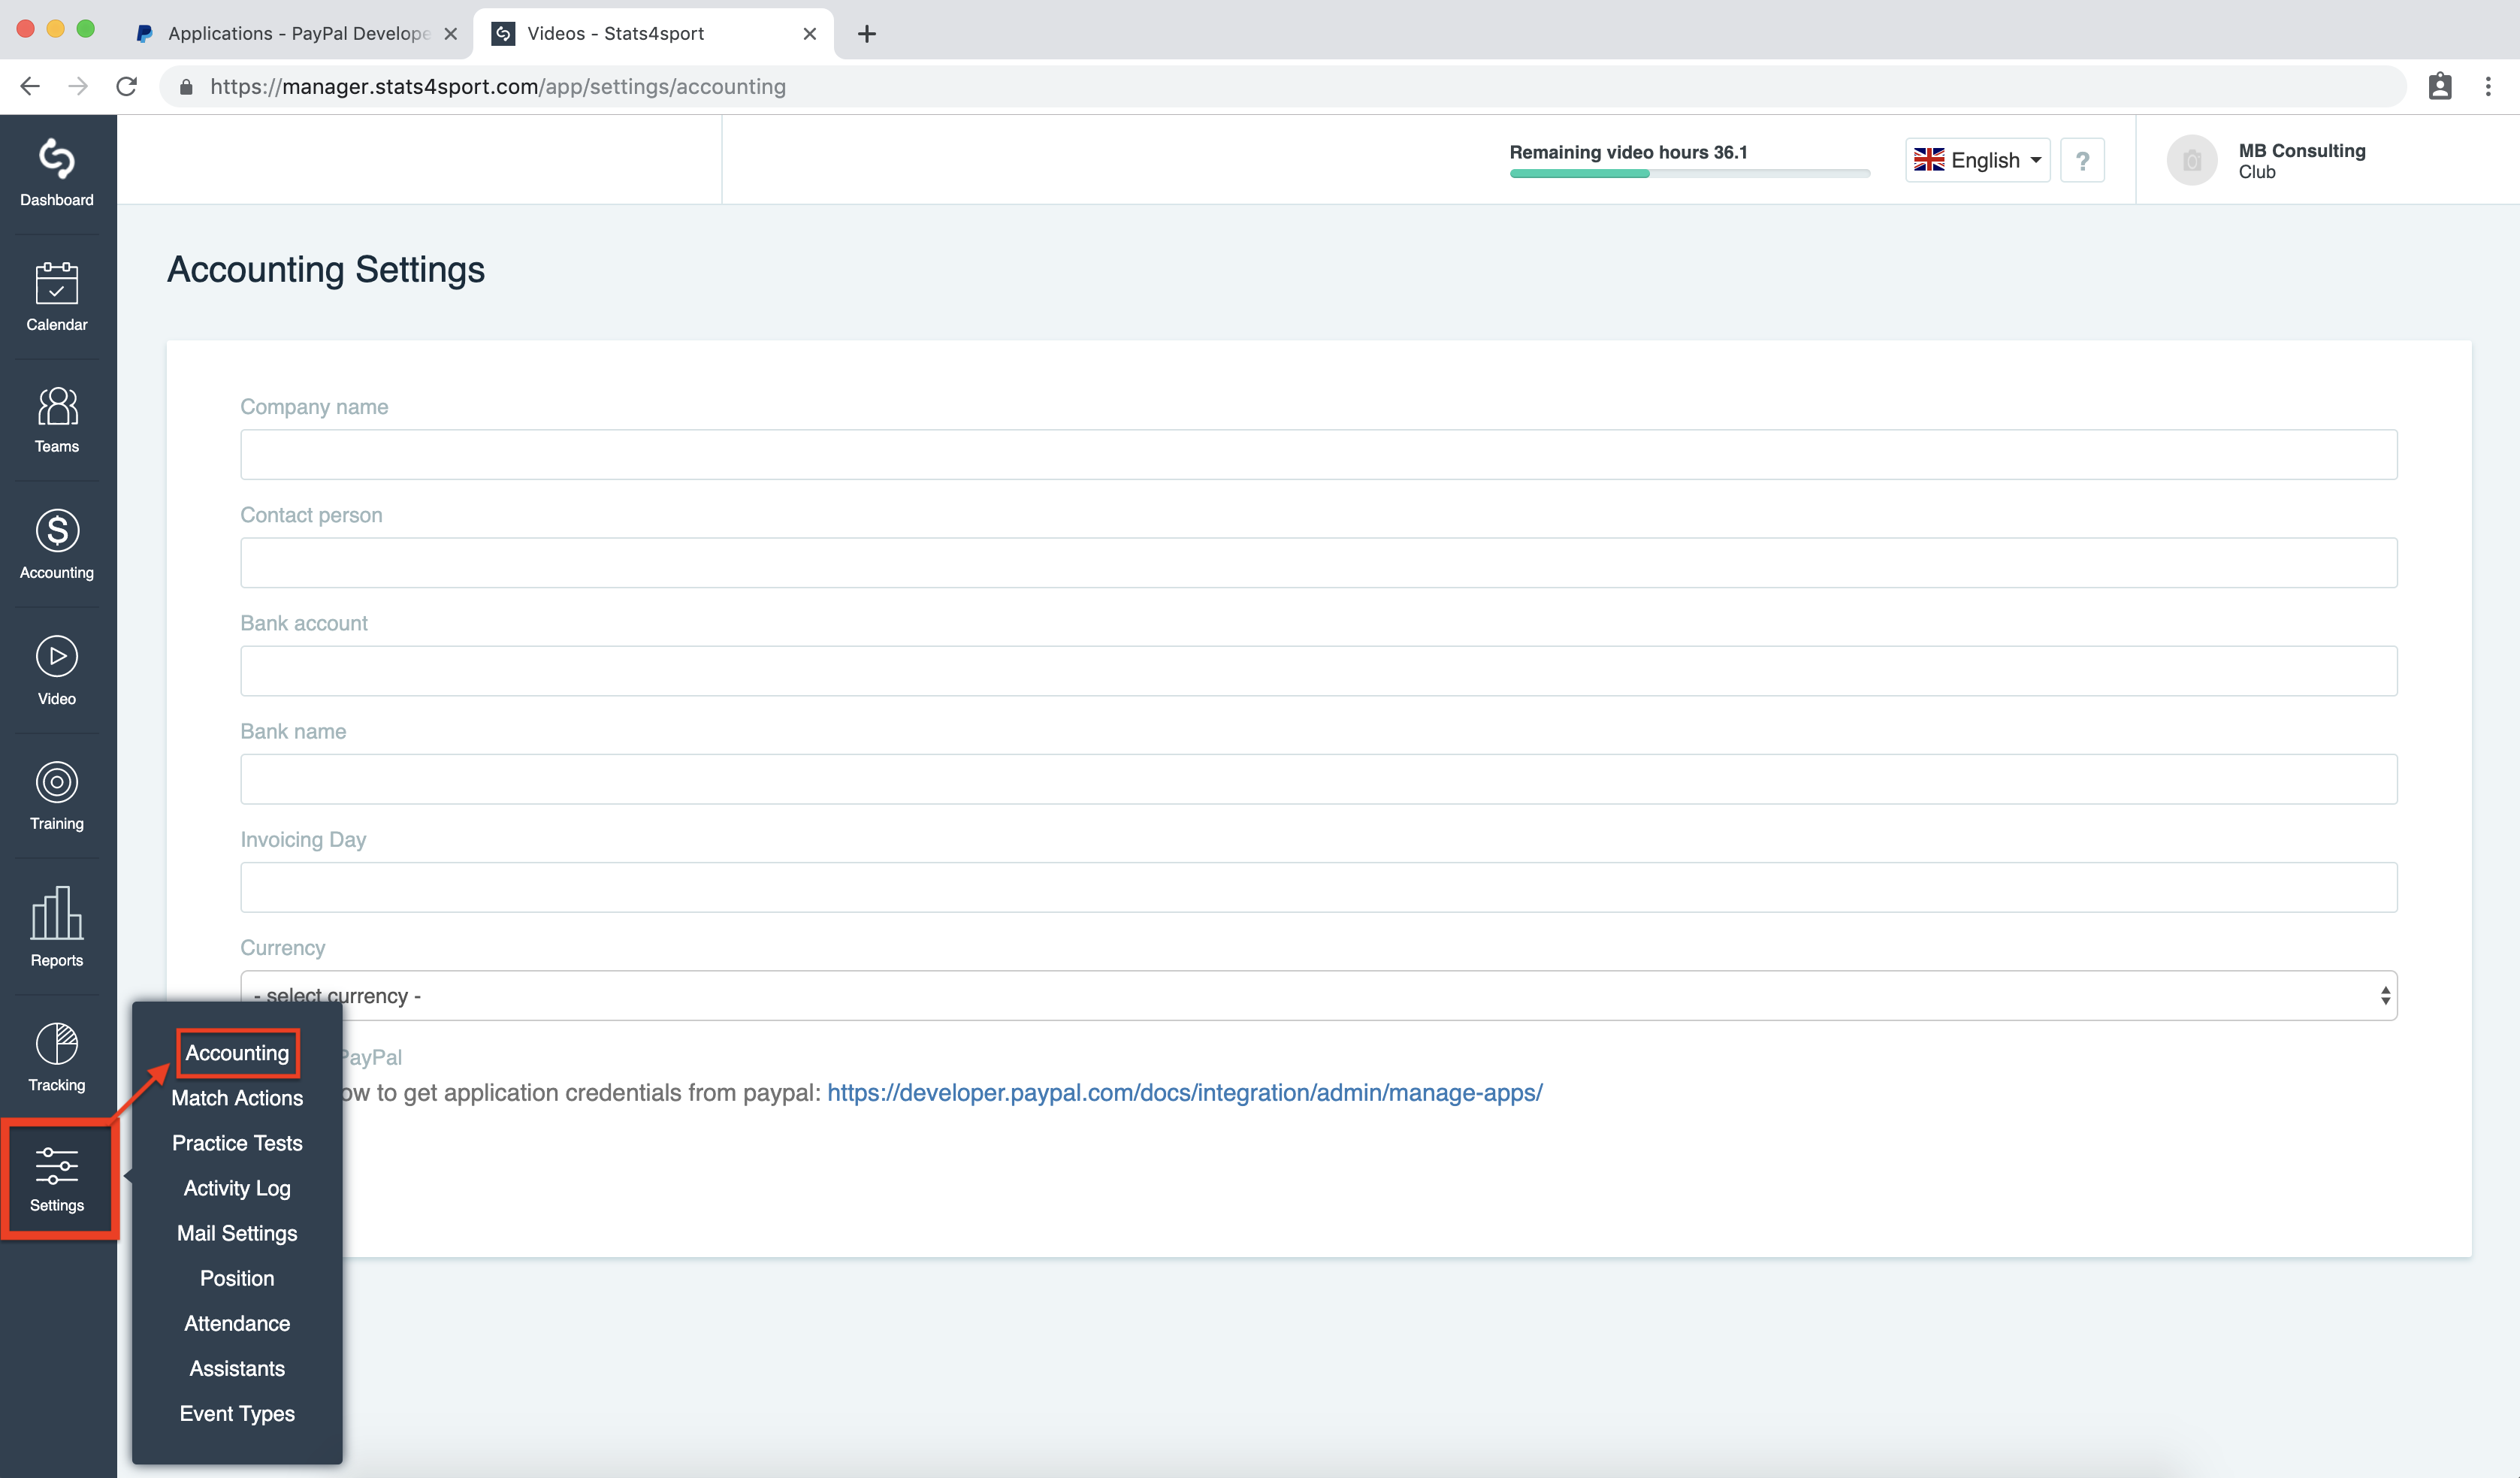This screenshot has height=1478, width=2520.
Task: Open the select currency dropdown
Action: pyautogui.click(x=1318, y=995)
